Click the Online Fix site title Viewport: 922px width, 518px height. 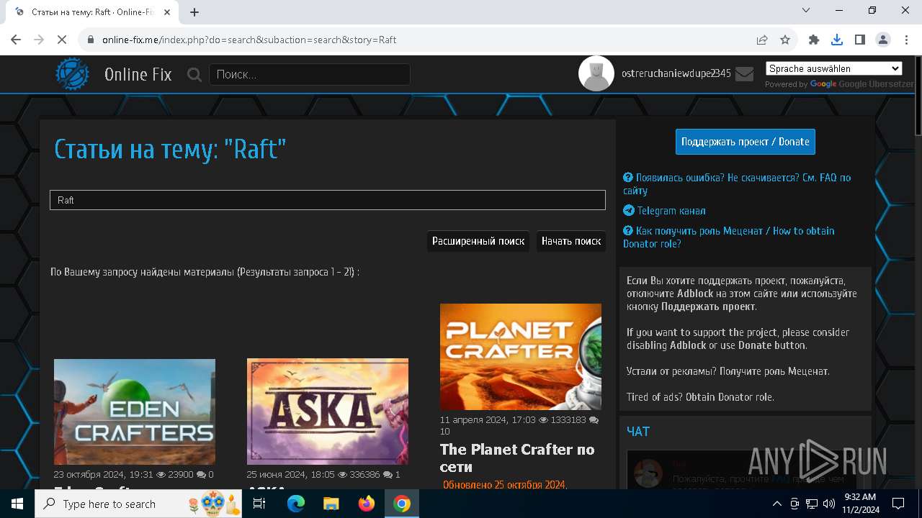coord(138,74)
